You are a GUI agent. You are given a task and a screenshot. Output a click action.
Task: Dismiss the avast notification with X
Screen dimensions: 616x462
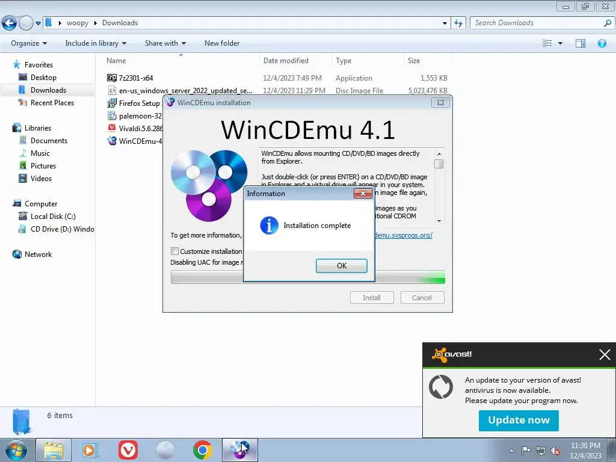[605, 355]
